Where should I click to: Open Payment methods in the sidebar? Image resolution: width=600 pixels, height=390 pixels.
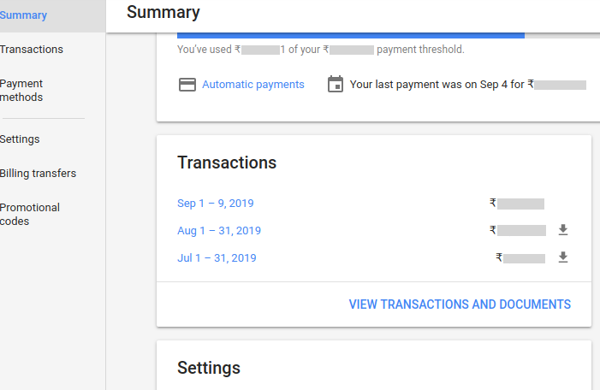tap(21, 91)
